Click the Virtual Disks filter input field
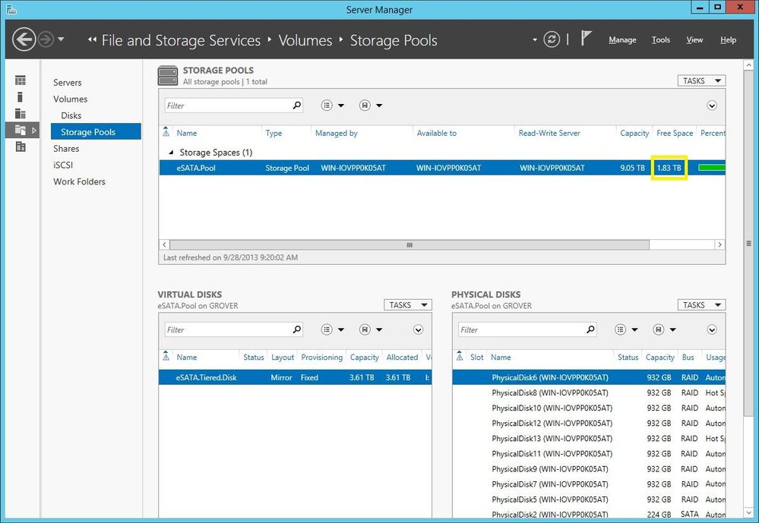 (227, 329)
